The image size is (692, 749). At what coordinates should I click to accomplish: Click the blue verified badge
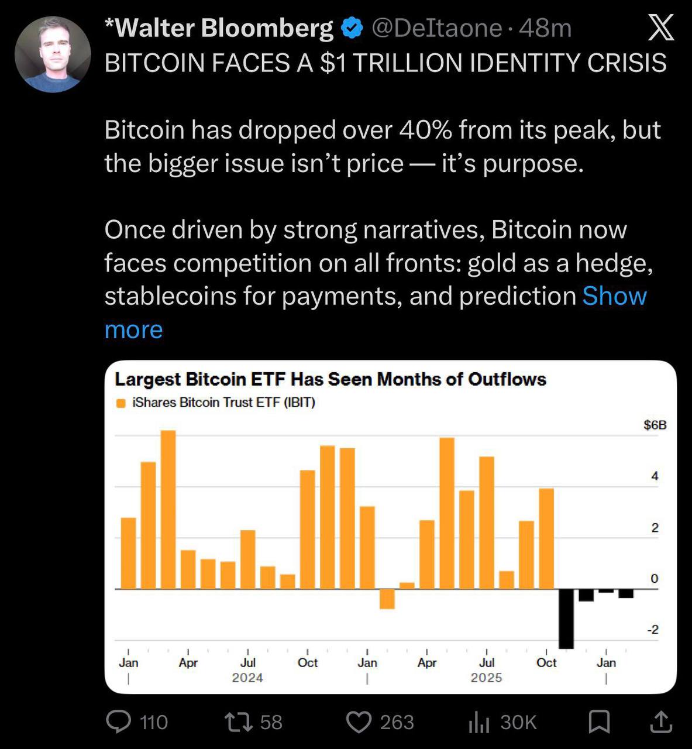tap(352, 28)
